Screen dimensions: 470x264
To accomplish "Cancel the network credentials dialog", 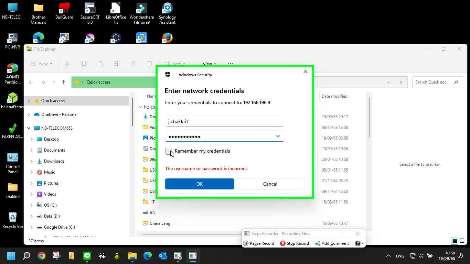I will (270, 184).
